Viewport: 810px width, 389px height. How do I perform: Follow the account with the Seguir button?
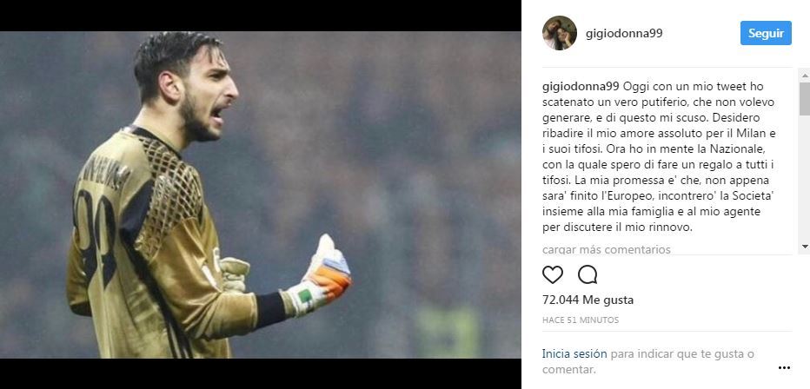coord(766,33)
